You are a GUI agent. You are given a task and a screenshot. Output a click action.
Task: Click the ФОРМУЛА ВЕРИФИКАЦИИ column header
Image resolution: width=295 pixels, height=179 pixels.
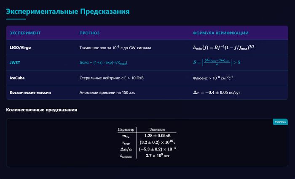221,33
